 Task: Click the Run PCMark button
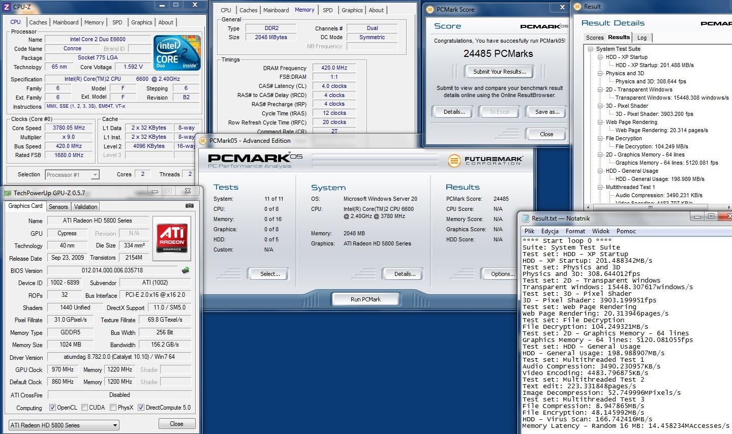(x=365, y=299)
